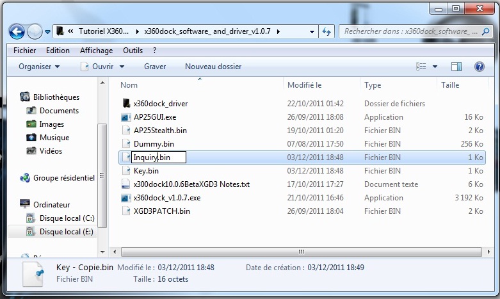Expand the Ouvrir dropdown arrow
This screenshot has width=500, height=299.
coord(122,67)
